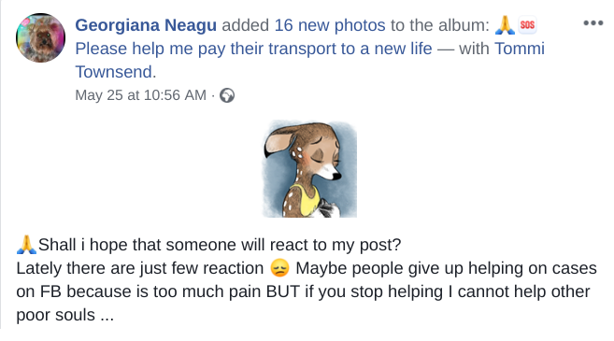Open the post timestamp May 25 at 10:56 AM

(x=140, y=95)
